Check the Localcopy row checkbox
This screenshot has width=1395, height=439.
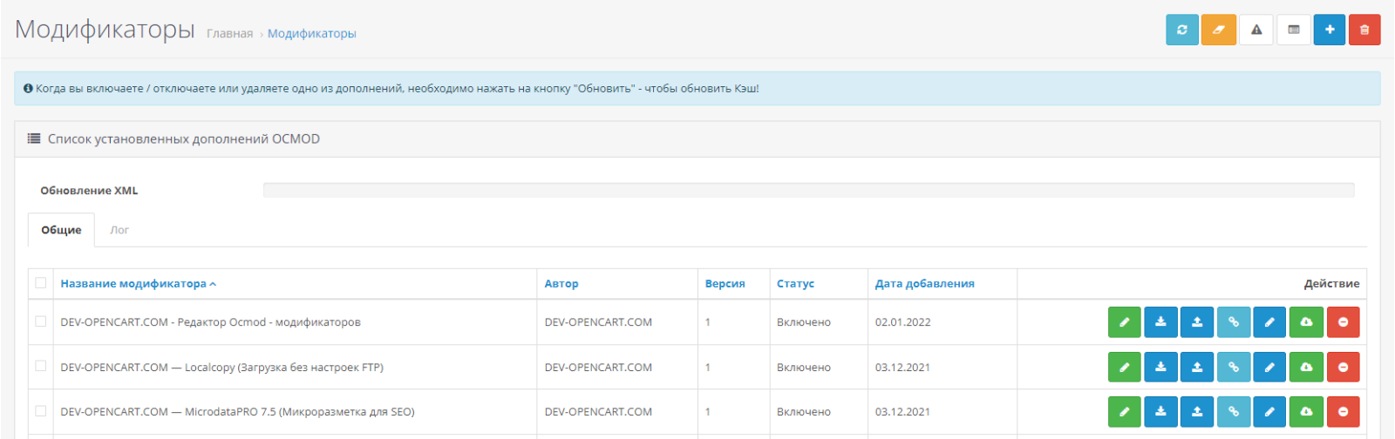pyautogui.click(x=41, y=366)
